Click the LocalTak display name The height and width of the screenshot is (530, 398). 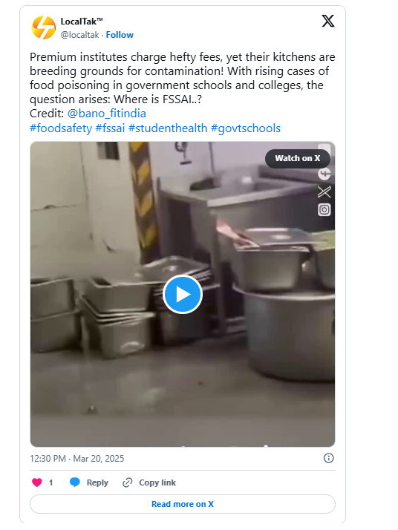click(x=82, y=22)
